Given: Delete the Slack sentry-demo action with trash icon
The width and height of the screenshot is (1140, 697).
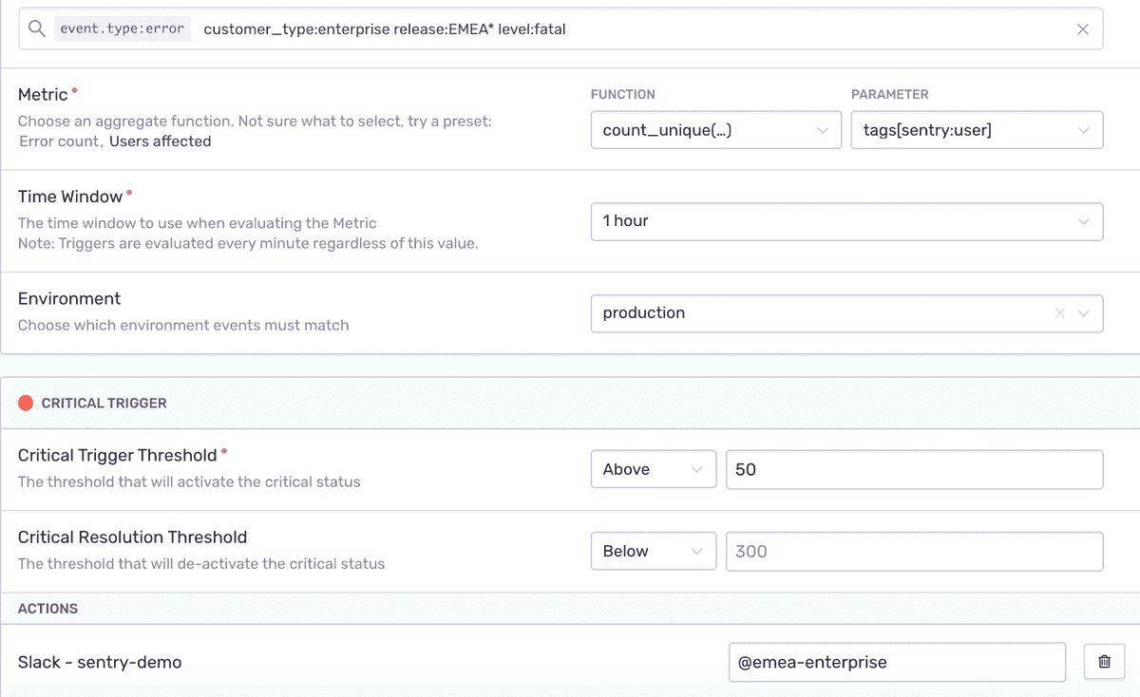Looking at the screenshot, I should 1104,662.
